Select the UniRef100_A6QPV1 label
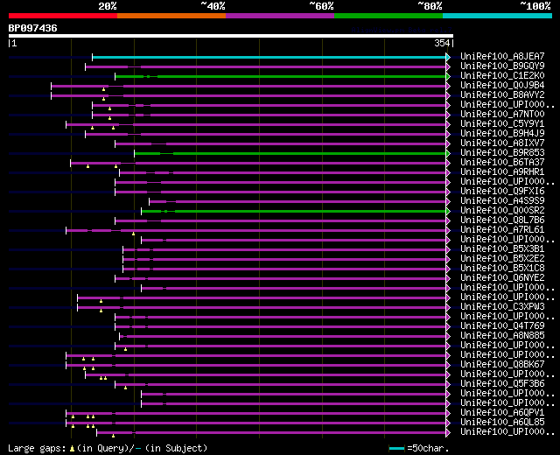Viewport: 560px width, 455px height. (x=502, y=413)
